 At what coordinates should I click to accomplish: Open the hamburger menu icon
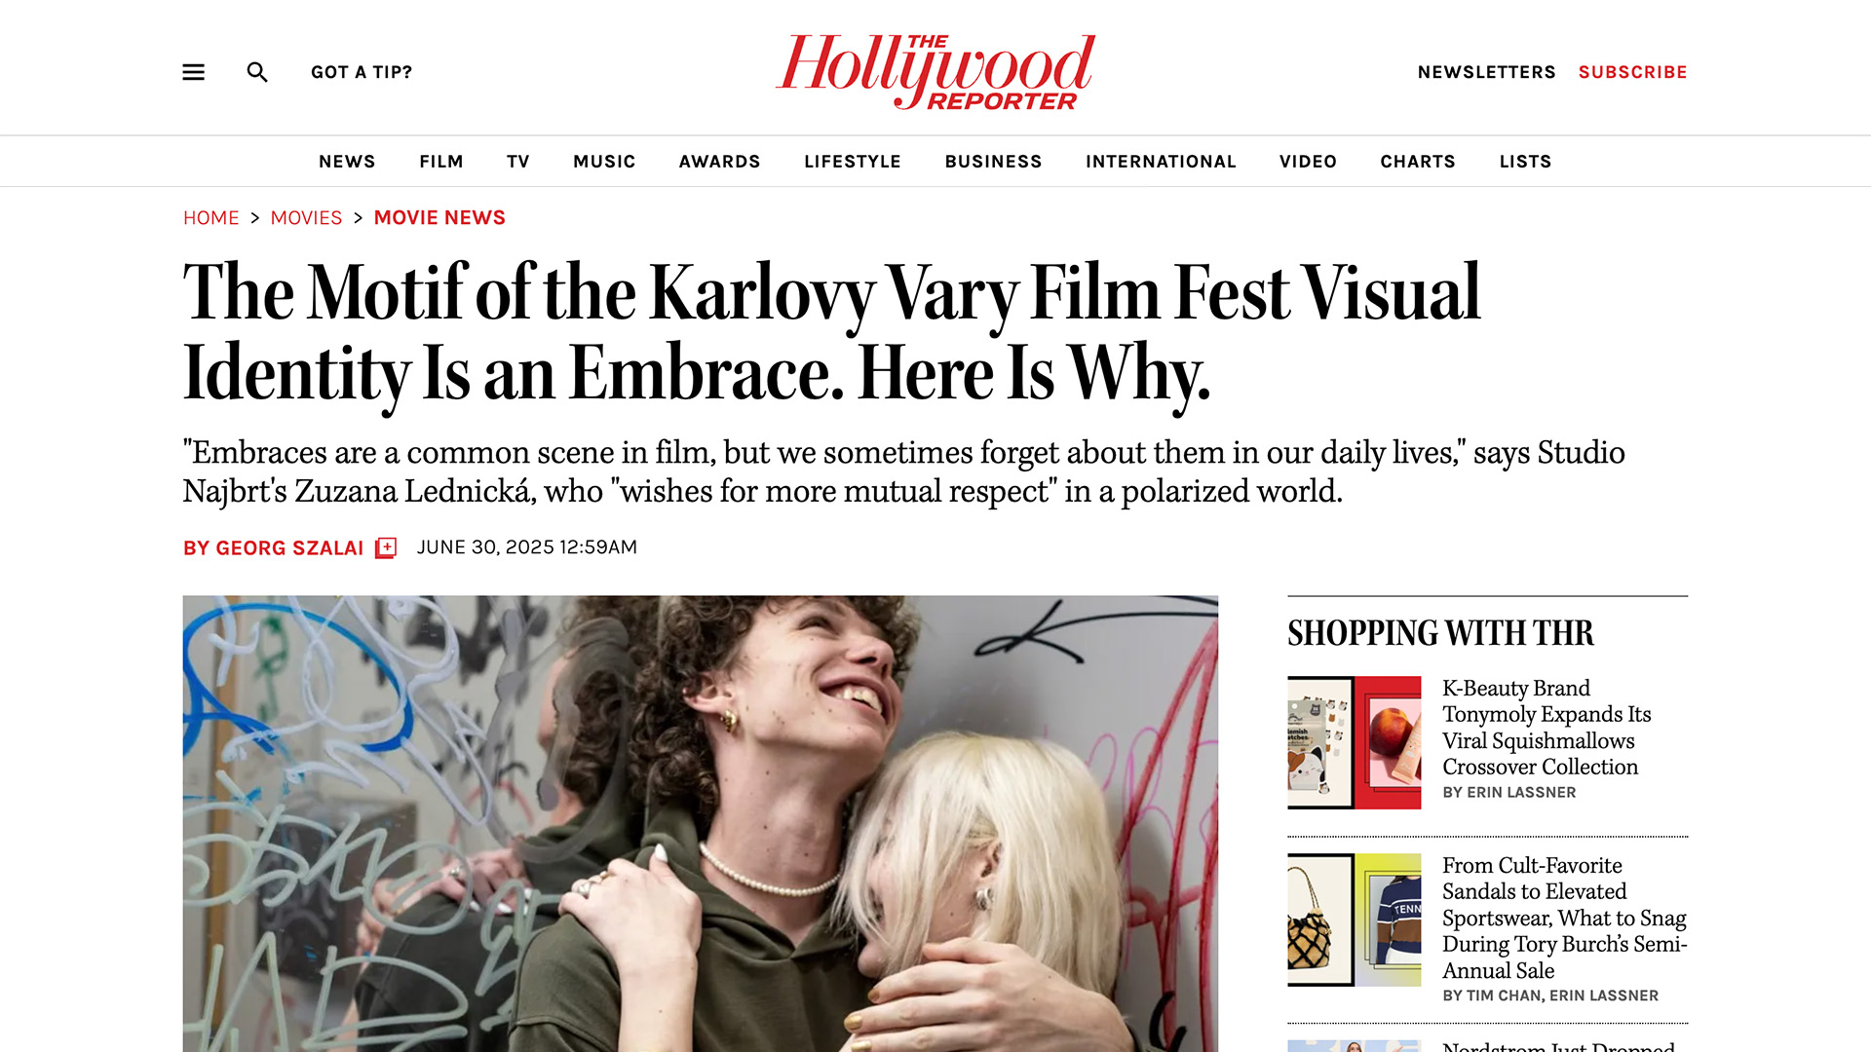click(193, 72)
